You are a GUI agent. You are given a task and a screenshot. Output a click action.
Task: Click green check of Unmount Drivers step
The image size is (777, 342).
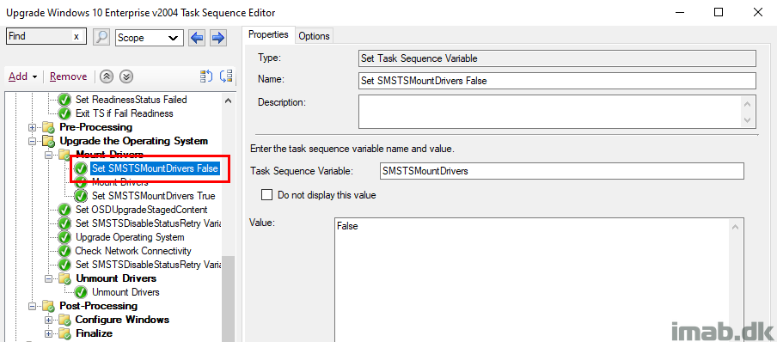pyautogui.click(x=82, y=292)
